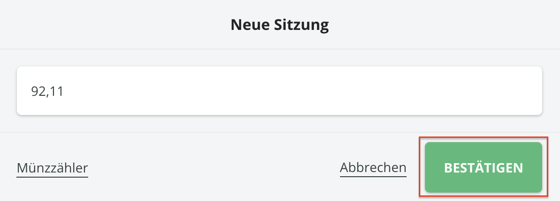Confirm the new session with BESTÄTIGEN
Viewport: 560px width, 201px height.
coord(484,168)
